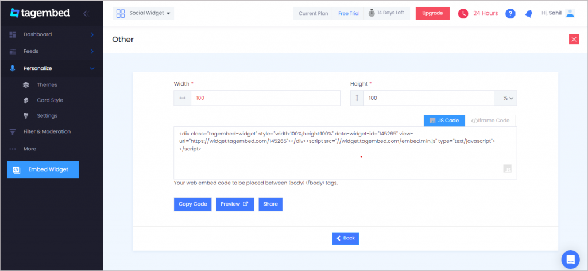This screenshot has width=588, height=271.
Task: Switch to JS Code tab
Action: coord(444,121)
